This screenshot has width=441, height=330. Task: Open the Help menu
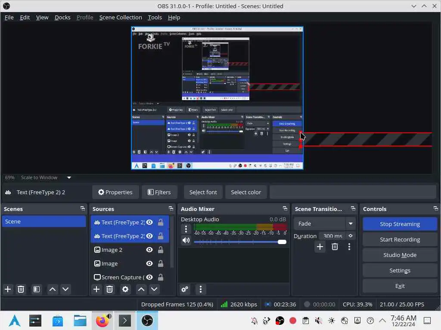point(174,17)
